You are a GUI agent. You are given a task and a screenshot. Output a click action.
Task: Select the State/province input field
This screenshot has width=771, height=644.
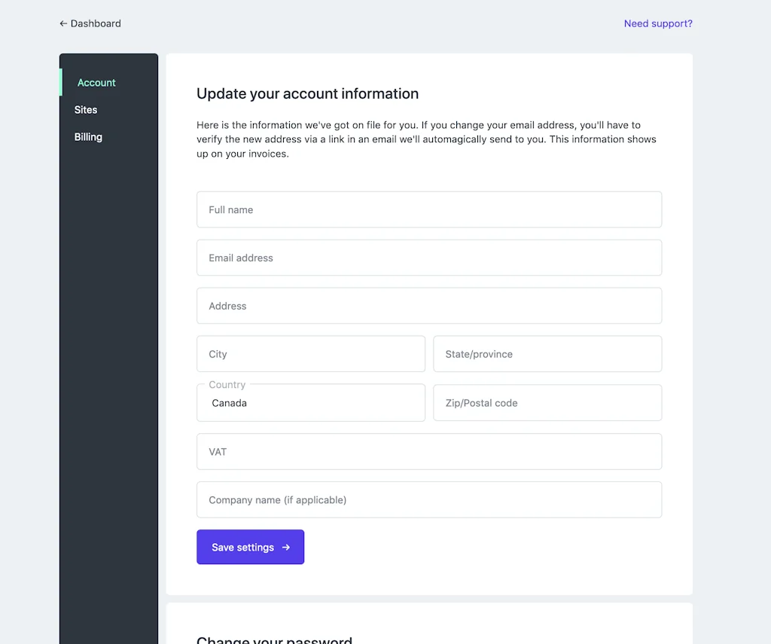(x=547, y=354)
